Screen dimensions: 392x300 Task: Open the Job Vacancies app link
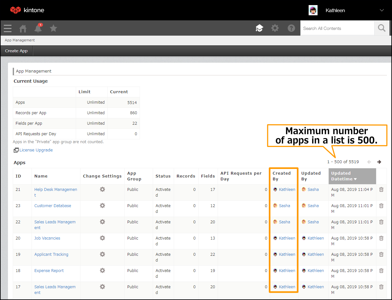click(47, 238)
